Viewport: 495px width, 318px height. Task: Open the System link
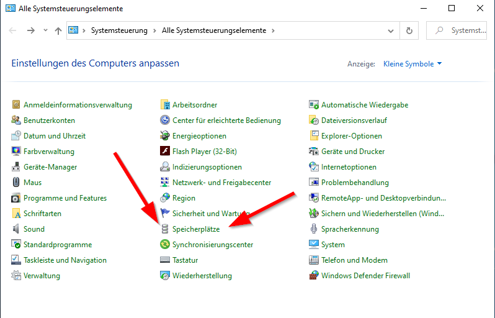[333, 244]
